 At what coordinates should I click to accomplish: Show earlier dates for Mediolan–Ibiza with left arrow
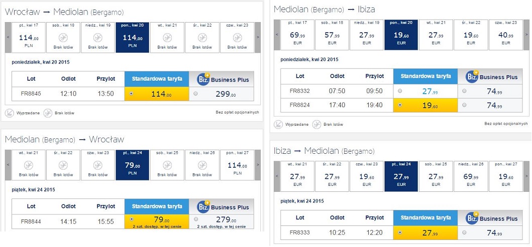(277, 35)
